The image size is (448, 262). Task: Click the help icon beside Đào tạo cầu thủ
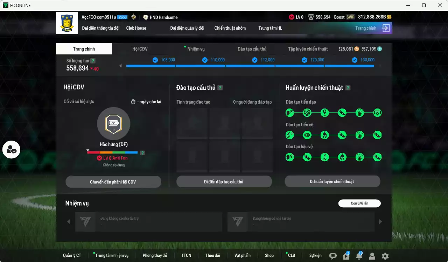(x=220, y=88)
